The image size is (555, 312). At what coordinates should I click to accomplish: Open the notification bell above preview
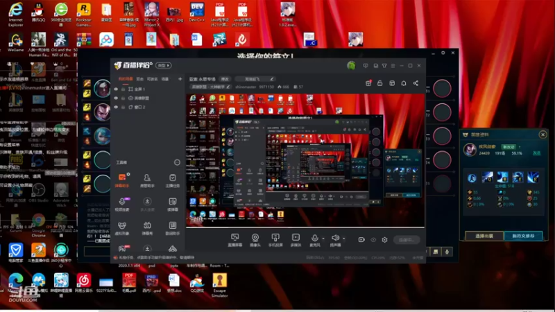click(404, 83)
